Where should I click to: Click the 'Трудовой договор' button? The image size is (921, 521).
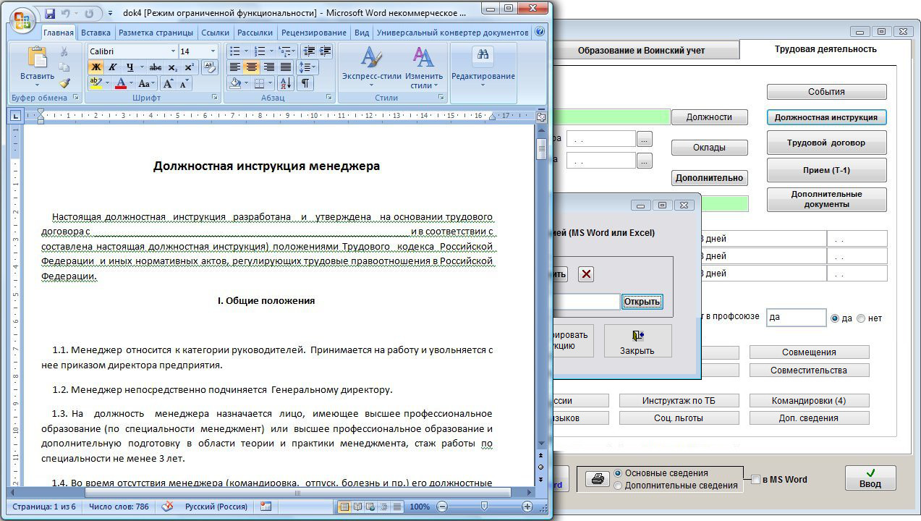[826, 143]
